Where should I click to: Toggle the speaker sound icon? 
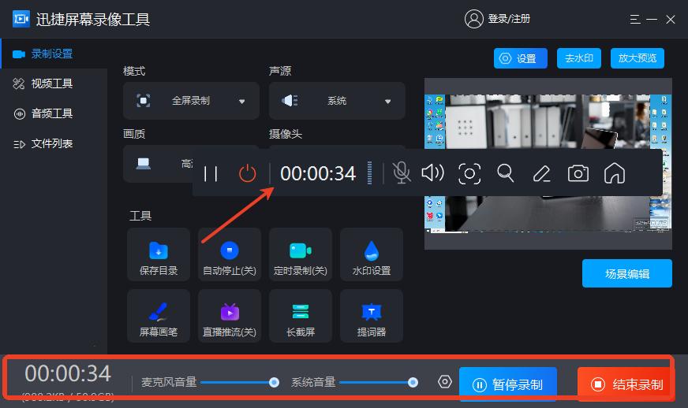point(432,173)
